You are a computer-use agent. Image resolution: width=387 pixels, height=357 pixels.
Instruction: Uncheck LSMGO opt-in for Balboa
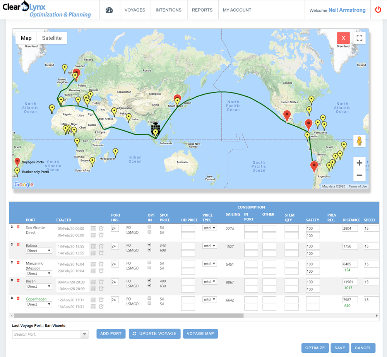[x=149, y=250]
